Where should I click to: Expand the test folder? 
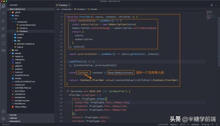tap(31, 50)
